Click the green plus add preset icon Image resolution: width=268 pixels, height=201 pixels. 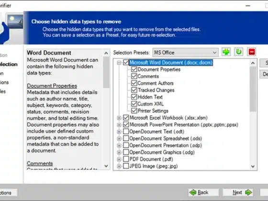pyautogui.click(x=226, y=52)
